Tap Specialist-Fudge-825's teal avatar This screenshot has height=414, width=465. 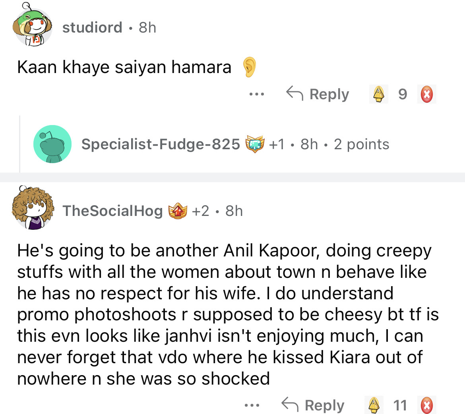click(52, 144)
